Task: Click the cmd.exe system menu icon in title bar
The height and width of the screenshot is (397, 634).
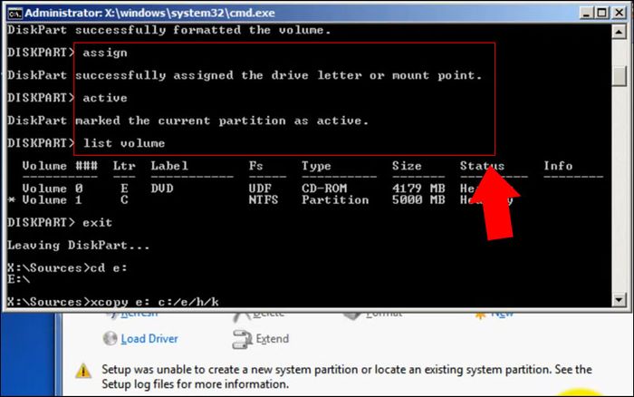Action: (14, 14)
